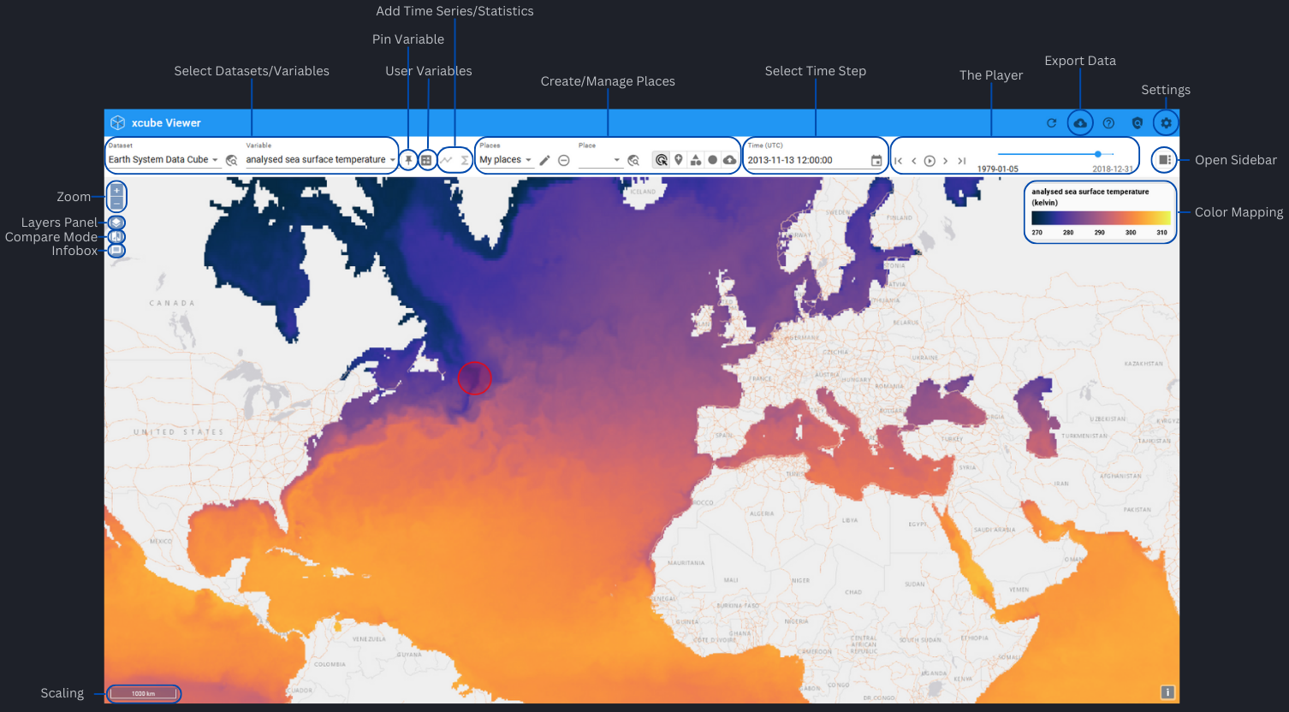Zoom in on the map with plus button

click(x=116, y=190)
